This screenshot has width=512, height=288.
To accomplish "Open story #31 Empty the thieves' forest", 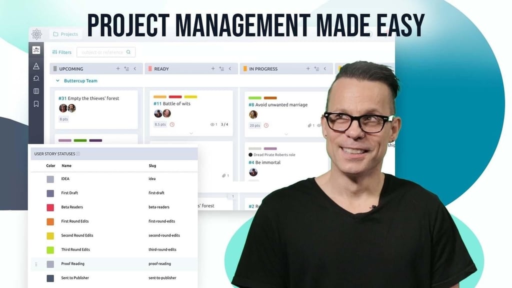I will pyautogui.click(x=89, y=98).
